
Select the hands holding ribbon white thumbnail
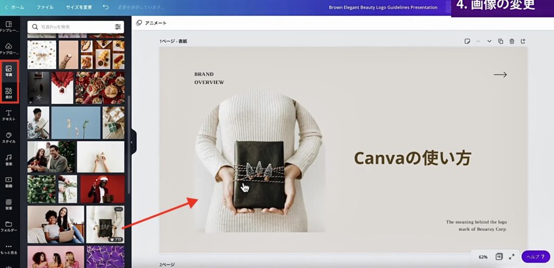click(101, 157)
